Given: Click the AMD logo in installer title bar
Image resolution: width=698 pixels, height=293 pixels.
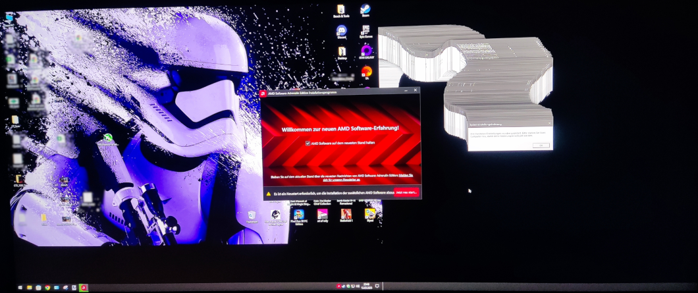Looking at the screenshot, I should point(263,93).
